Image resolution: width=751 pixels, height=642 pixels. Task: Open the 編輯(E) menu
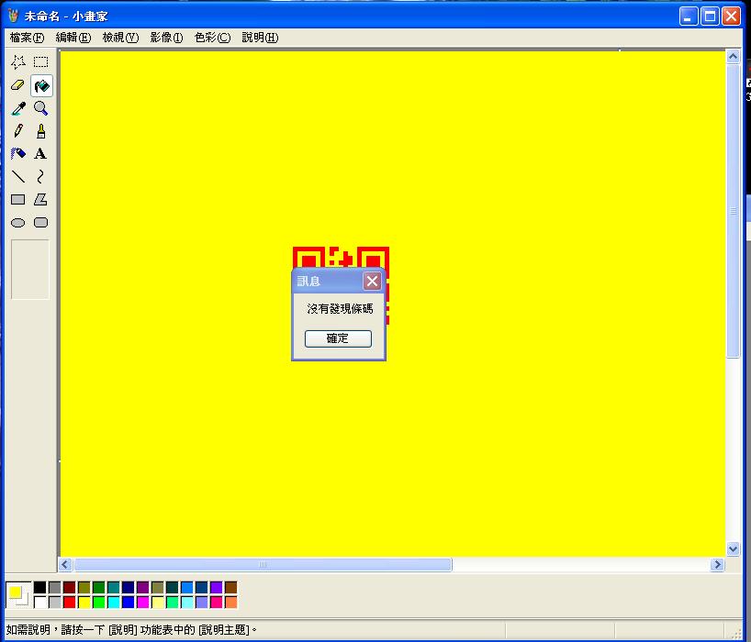click(x=73, y=38)
